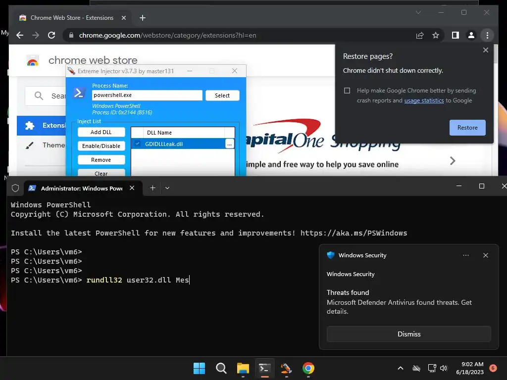Open the clock and date flyout

coord(470,368)
